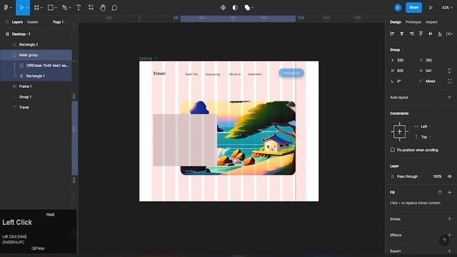Select the Move tool
This screenshot has height=257, width=457.
[21, 8]
